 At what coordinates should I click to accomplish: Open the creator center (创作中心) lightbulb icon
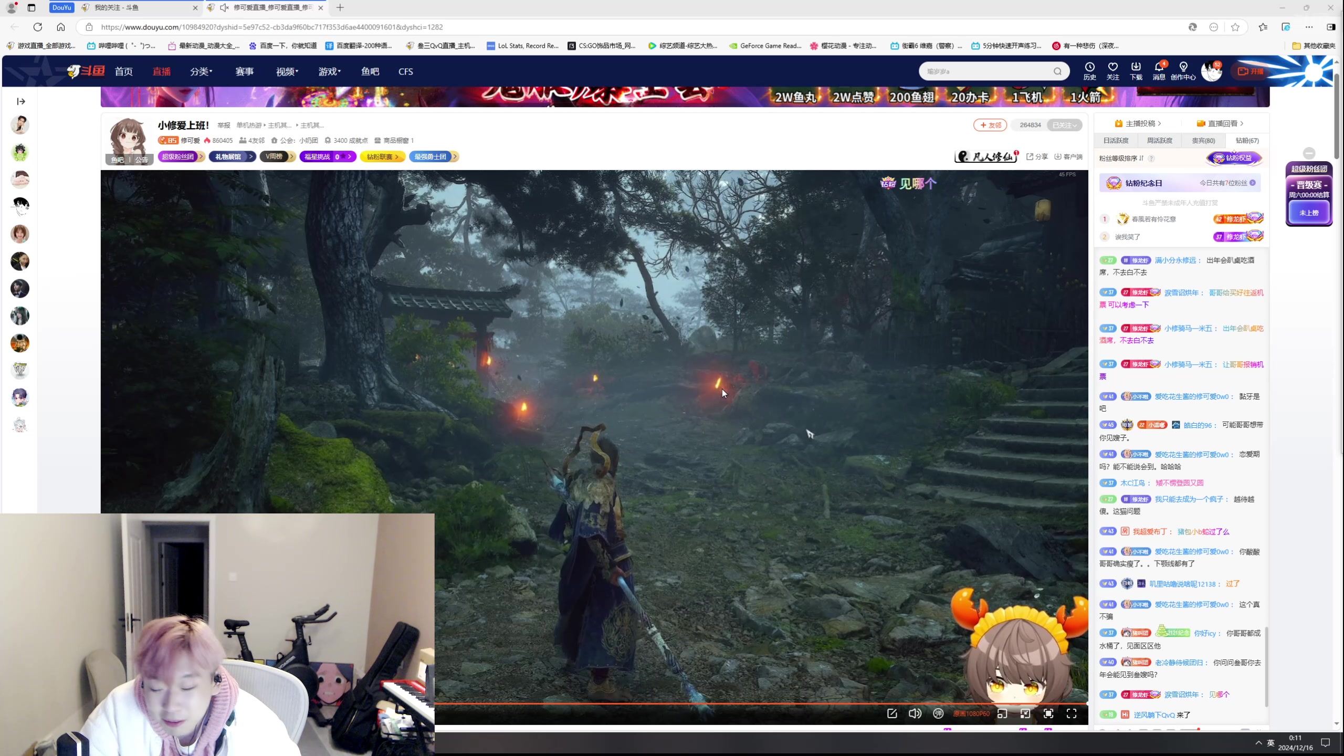click(1183, 71)
